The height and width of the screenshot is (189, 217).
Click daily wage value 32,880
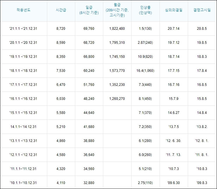pyautogui.click(x=89, y=183)
